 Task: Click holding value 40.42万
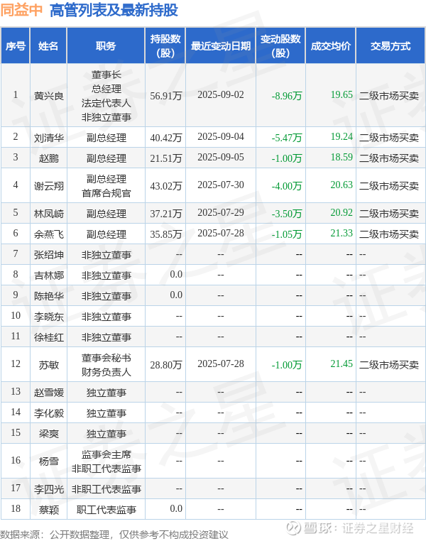tap(166, 138)
